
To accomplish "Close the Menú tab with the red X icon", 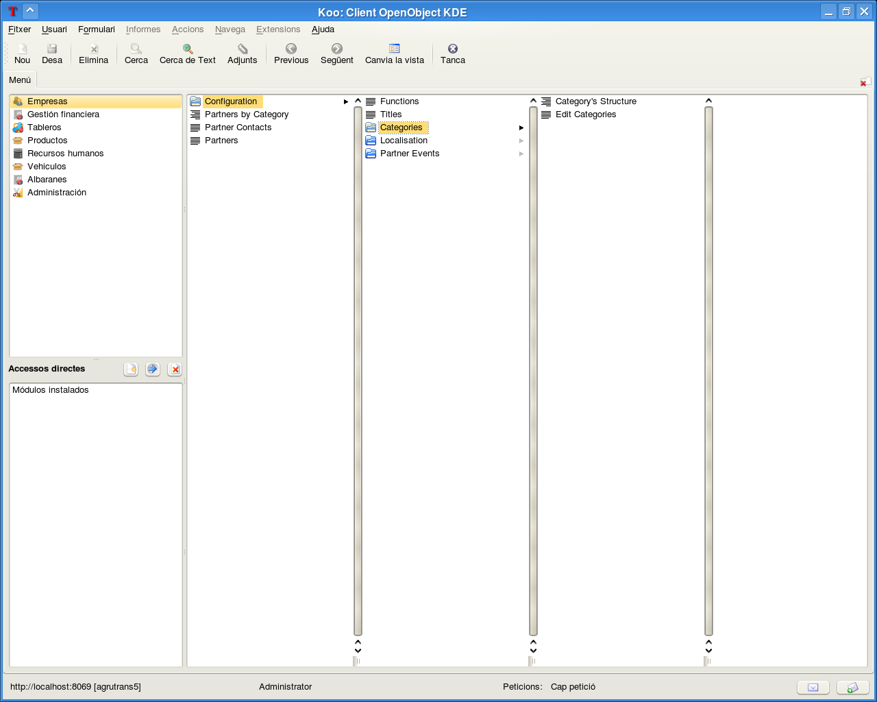I will tap(865, 82).
